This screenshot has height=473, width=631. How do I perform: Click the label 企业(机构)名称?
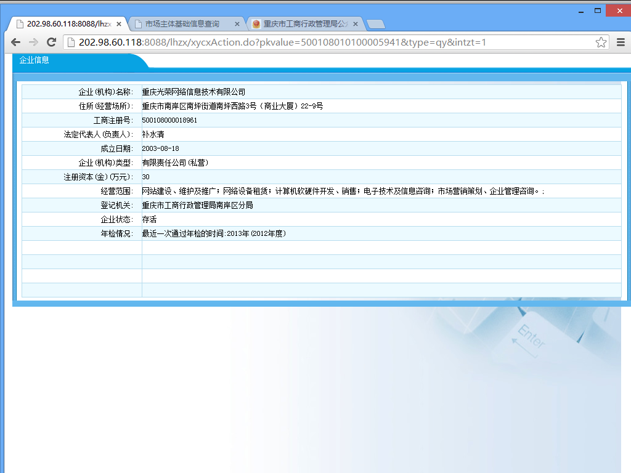(x=105, y=92)
